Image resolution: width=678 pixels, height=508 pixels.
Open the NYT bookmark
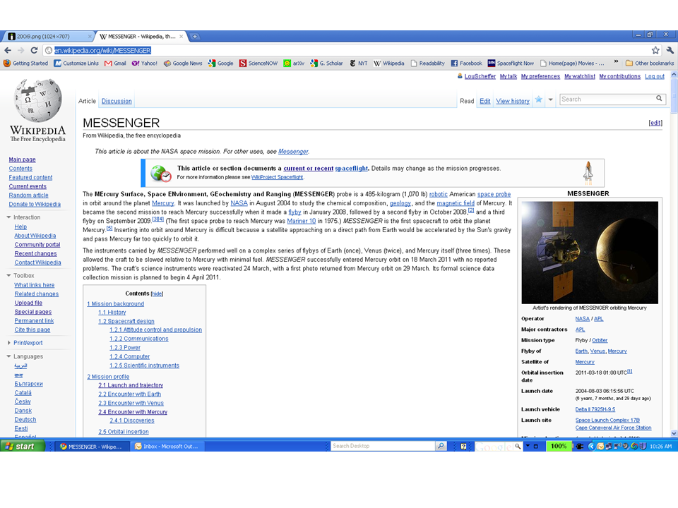click(x=359, y=63)
